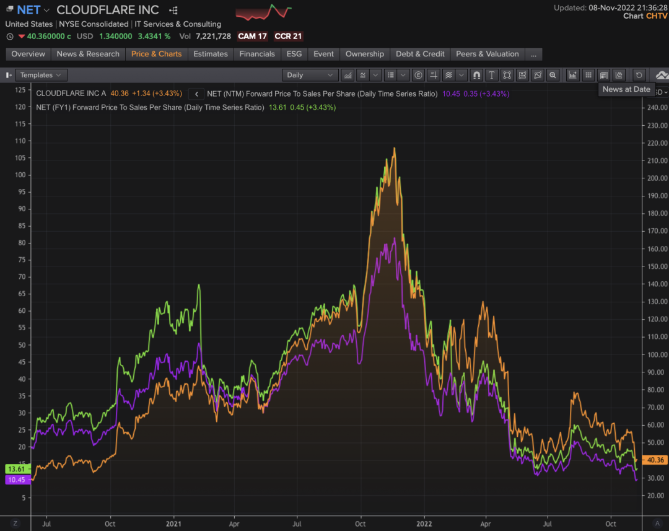Click the crossed-out shape delete drawings icon

(538, 75)
